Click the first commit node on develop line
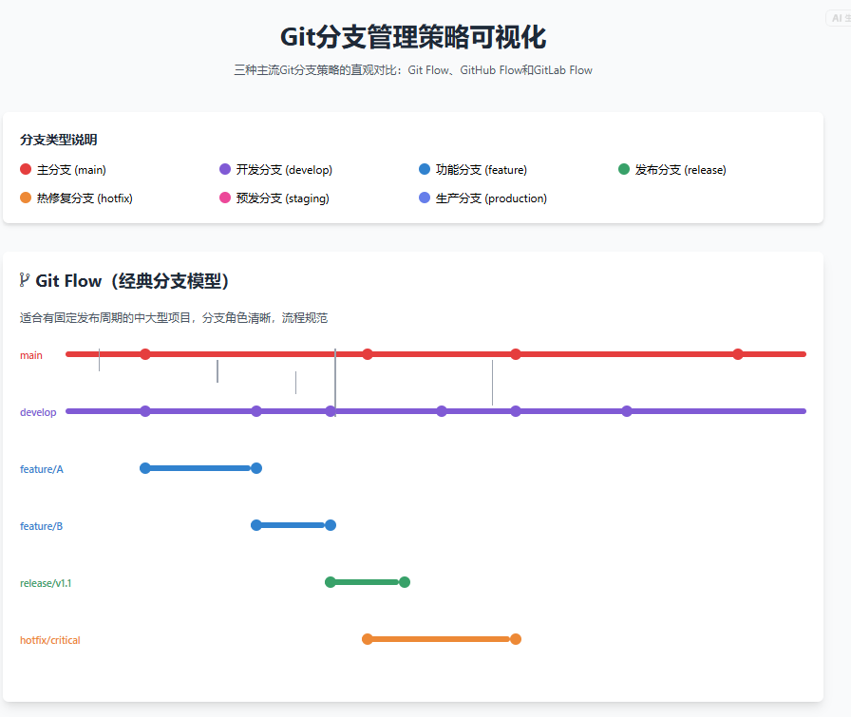Image resolution: width=851 pixels, height=717 pixels. click(x=145, y=411)
